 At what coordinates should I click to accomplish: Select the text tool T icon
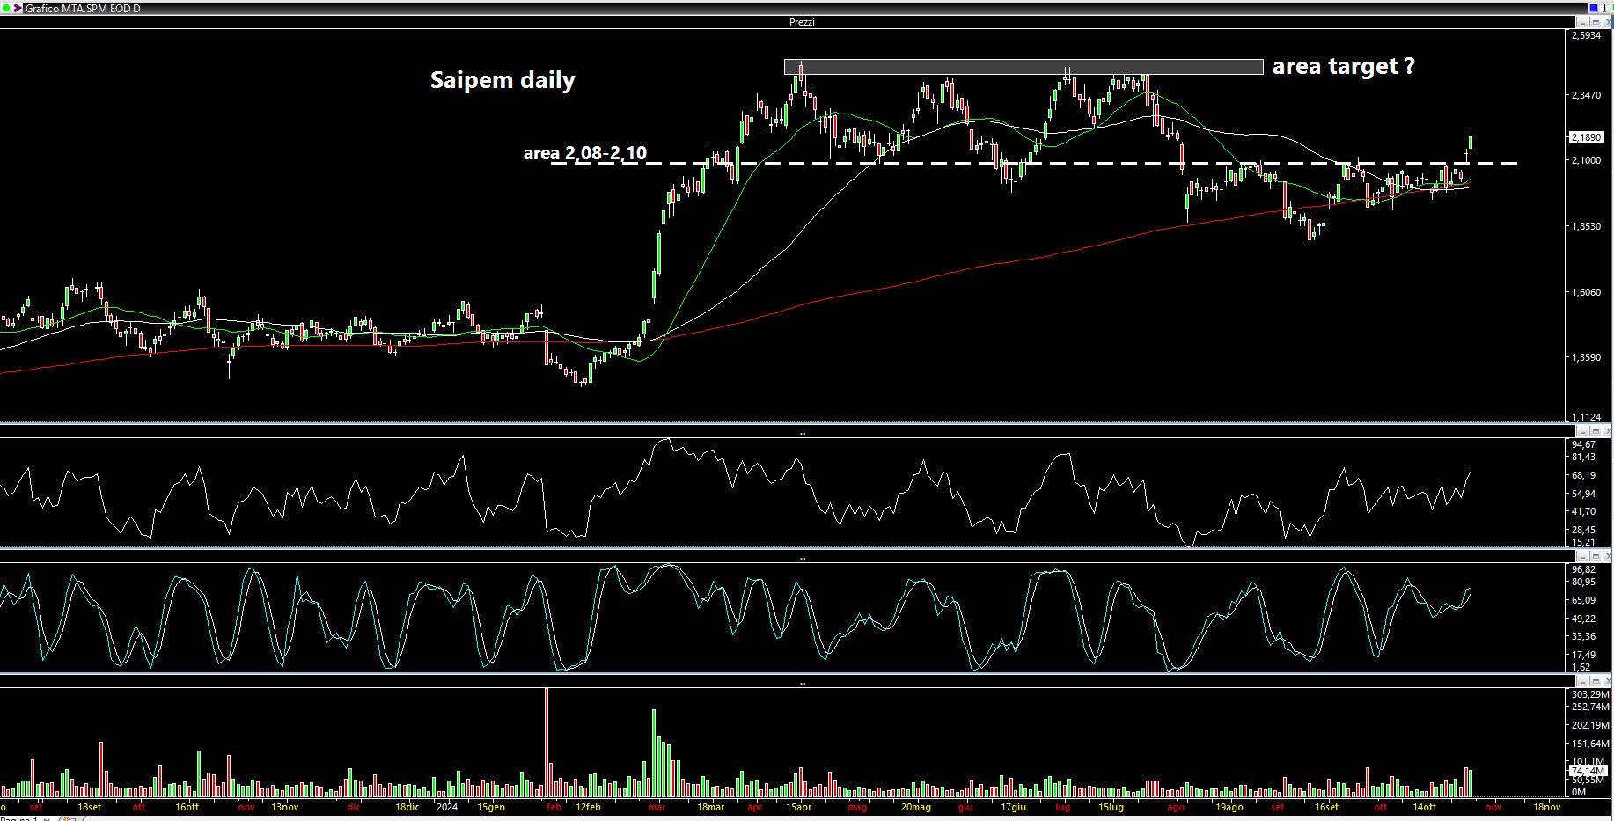[1604, 8]
